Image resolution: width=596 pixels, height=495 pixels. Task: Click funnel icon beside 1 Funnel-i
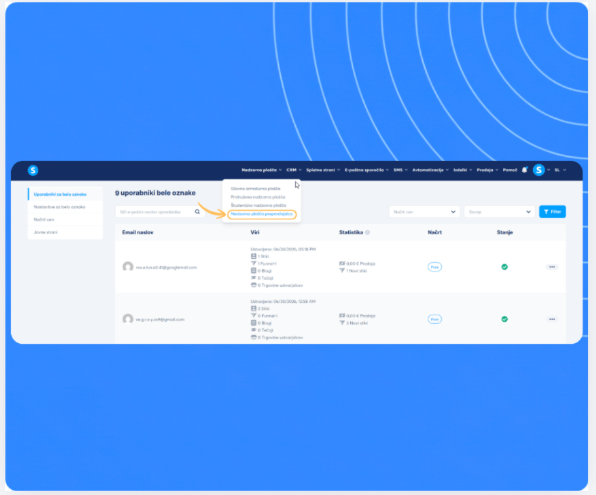click(x=254, y=263)
